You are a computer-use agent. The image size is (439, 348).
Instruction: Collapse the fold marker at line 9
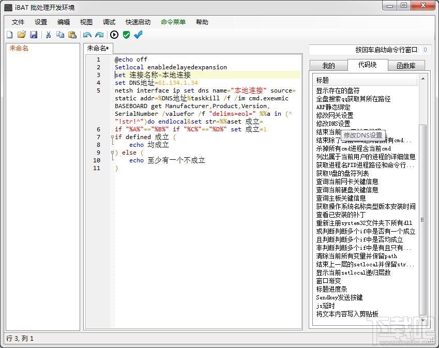point(112,153)
